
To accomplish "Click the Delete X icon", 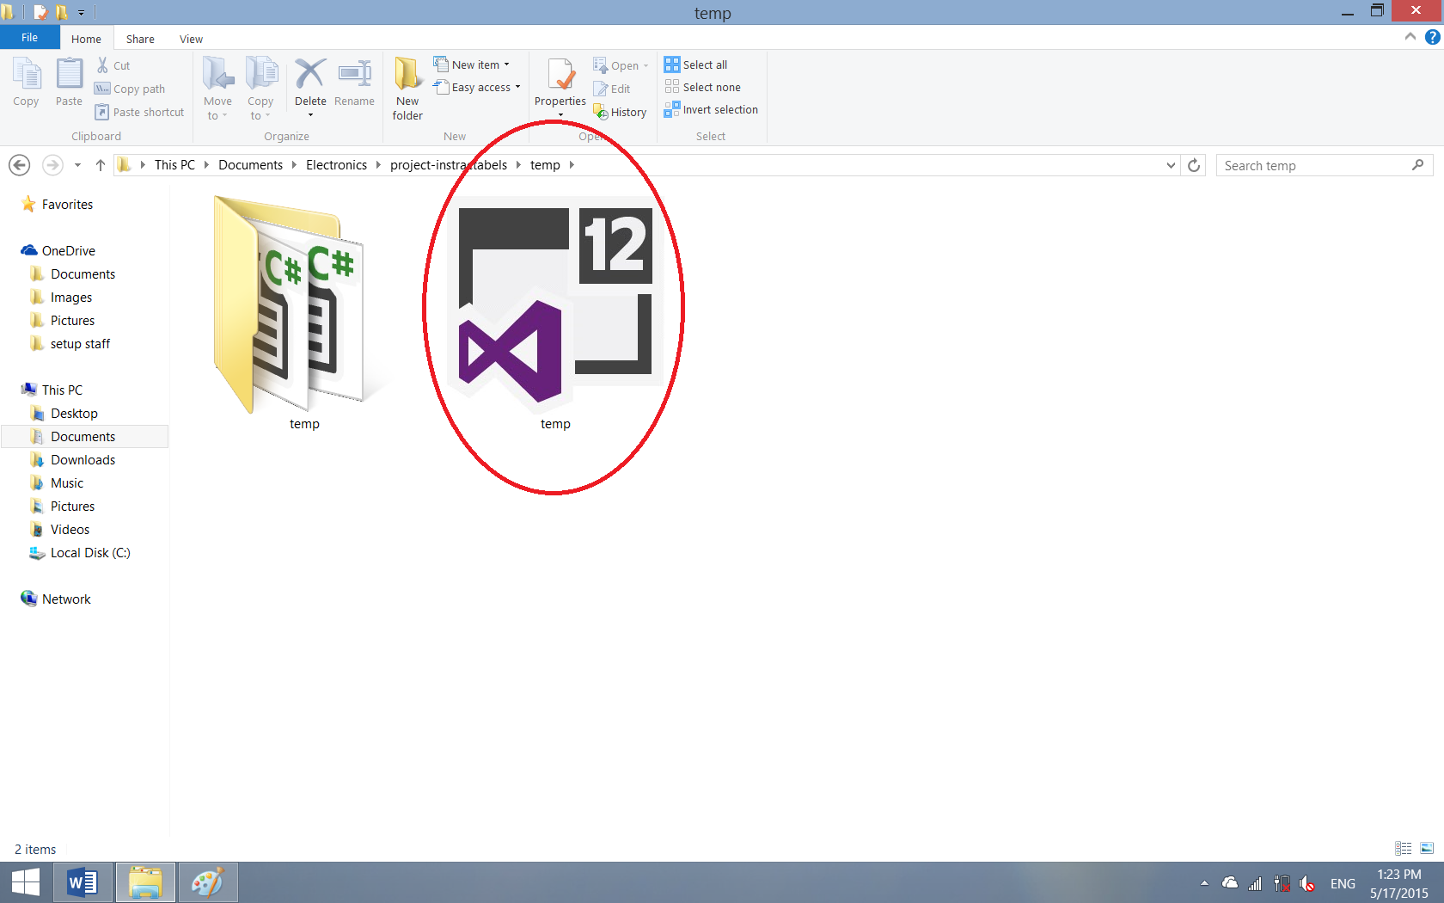I will [x=310, y=74].
